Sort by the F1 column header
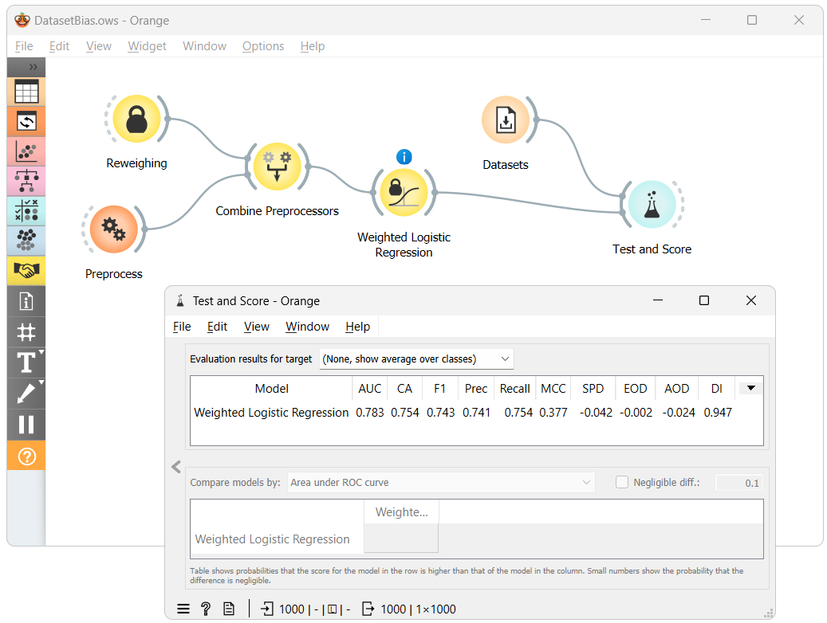827x623 pixels. click(x=440, y=389)
